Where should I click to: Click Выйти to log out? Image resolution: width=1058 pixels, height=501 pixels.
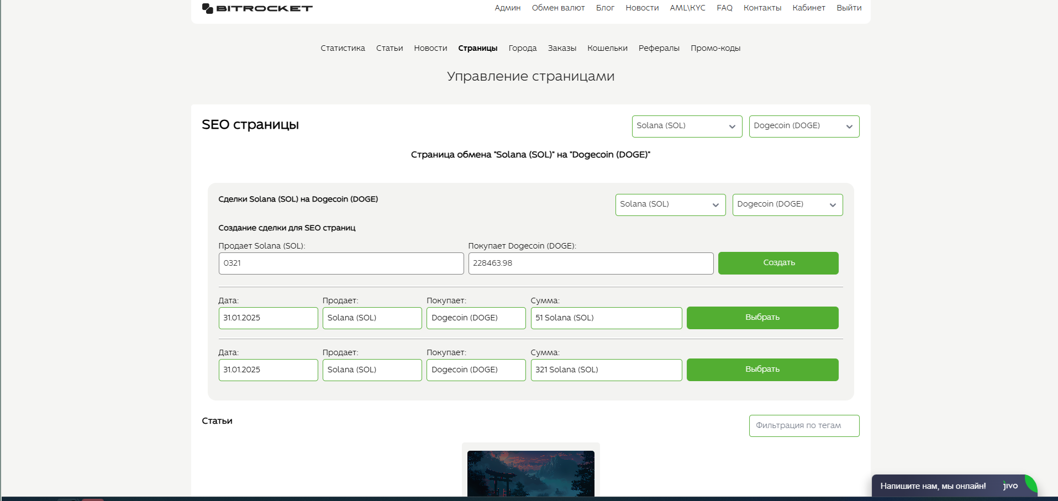tap(849, 8)
